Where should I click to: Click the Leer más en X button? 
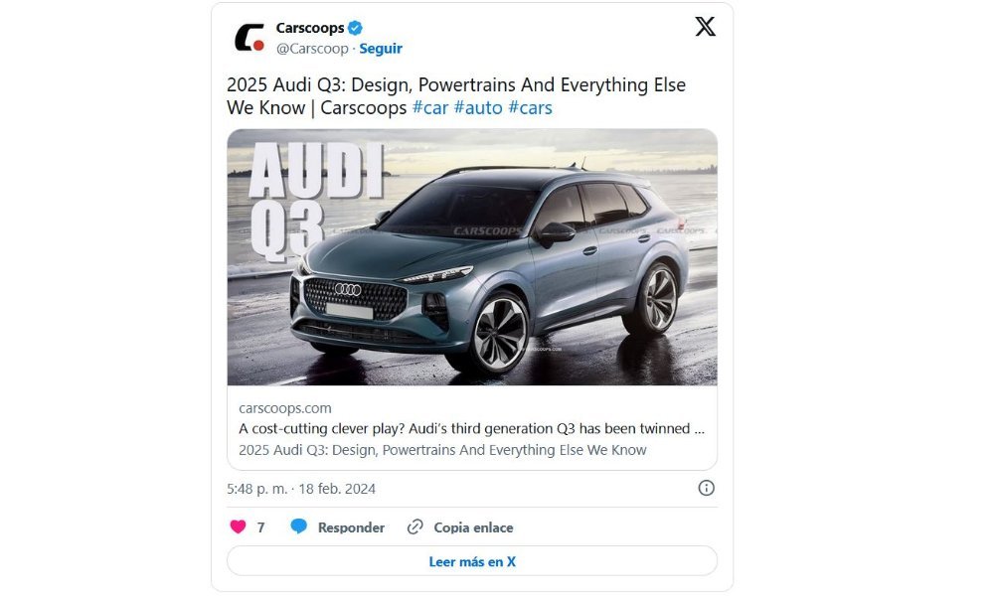(x=472, y=561)
